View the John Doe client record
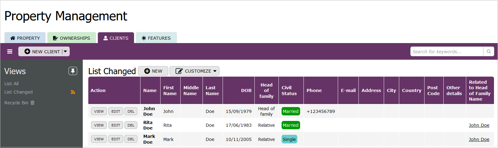Viewport: 498px width, 148px height. (99, 111)
